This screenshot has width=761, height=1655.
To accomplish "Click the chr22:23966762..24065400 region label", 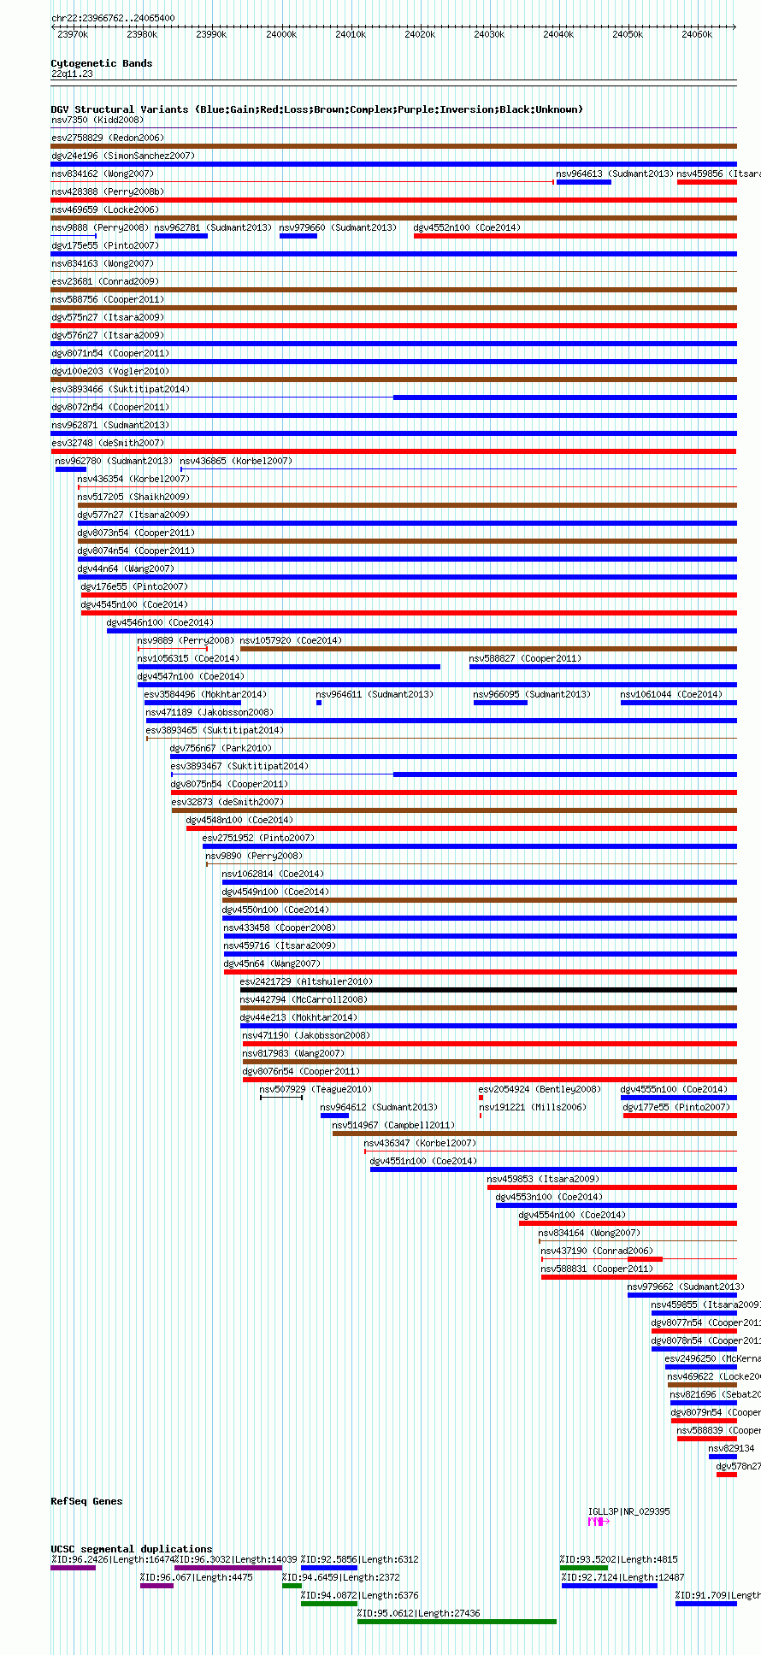I will pyautogui.click(x=113, y=18).
